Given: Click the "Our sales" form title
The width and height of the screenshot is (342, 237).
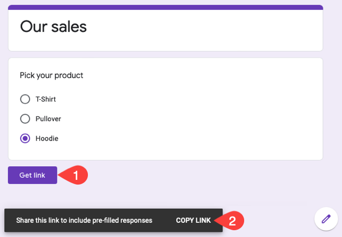Looking at the screenshot, I should click(53, 27).
